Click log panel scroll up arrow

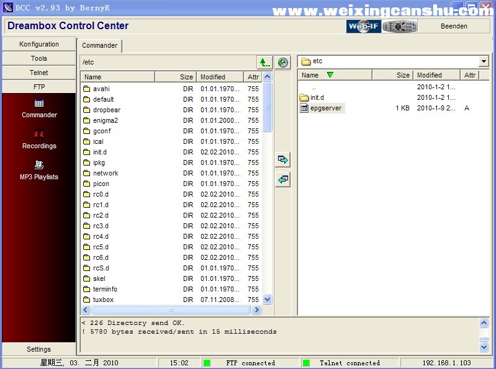484,322
